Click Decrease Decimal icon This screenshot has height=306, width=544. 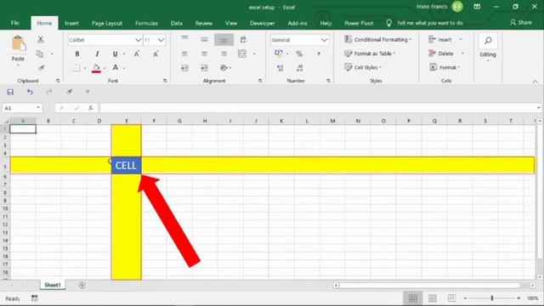[299, 68]
